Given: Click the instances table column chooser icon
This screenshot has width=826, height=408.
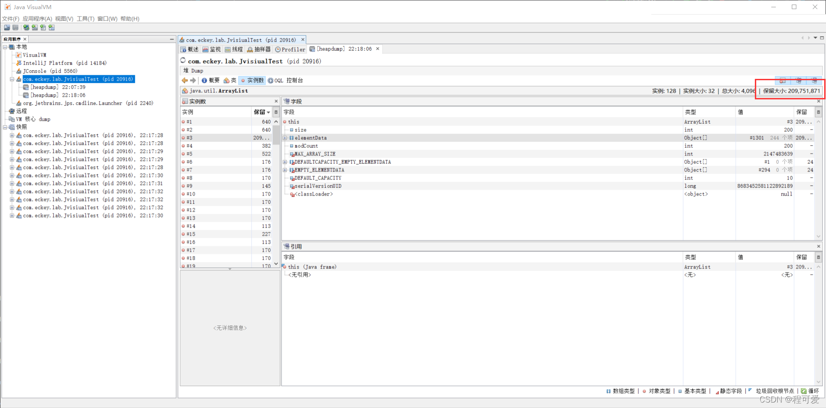Looking at the screenshot, I should (276, 112).
